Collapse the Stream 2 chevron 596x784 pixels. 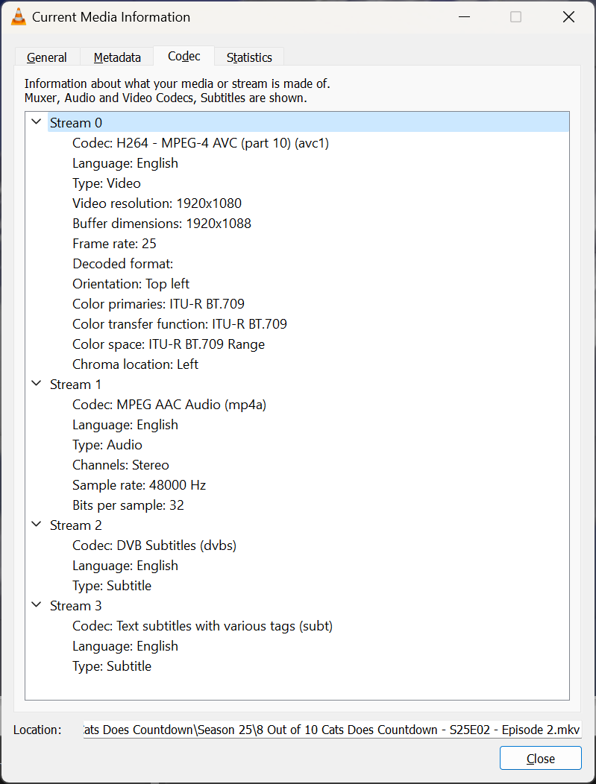click(37, 525)
